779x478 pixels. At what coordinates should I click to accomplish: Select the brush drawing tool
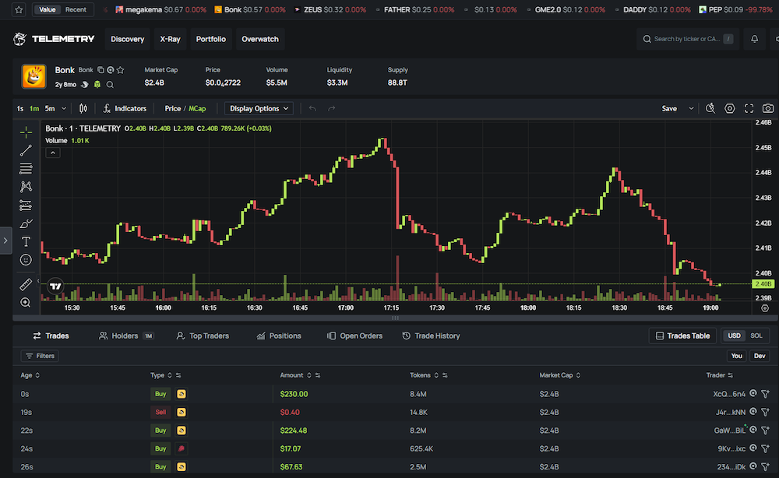click(x=26, y=223)
